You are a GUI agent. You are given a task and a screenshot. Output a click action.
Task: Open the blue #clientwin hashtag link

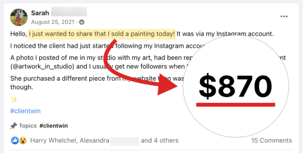[25, 111]
